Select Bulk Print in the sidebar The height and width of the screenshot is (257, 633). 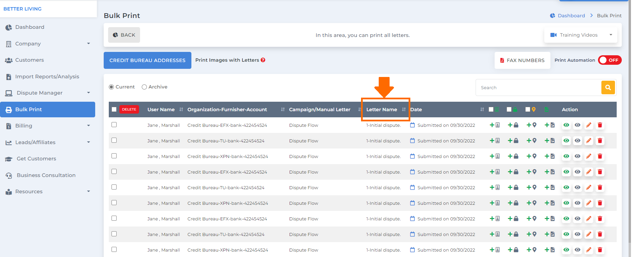[x=48, y=110]
